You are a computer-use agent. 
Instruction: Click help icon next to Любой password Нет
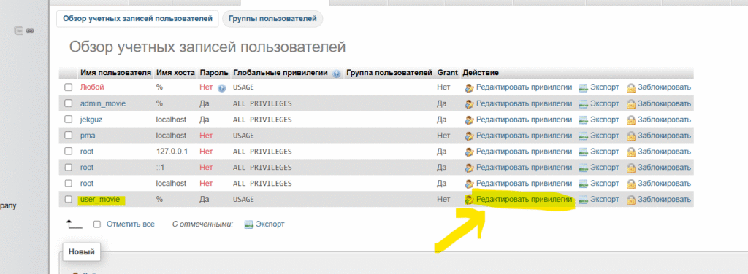(x=221, y=88)
